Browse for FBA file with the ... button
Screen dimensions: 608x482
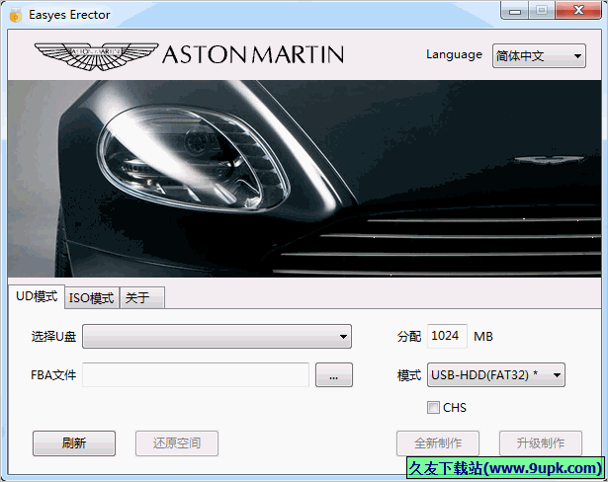click(334, 374)
